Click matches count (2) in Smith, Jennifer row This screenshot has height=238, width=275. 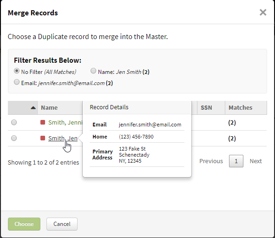232,123
